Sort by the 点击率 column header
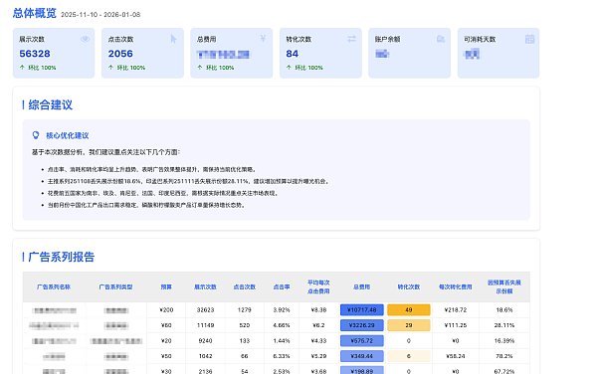The image size is (597, 374). point(282,286)
